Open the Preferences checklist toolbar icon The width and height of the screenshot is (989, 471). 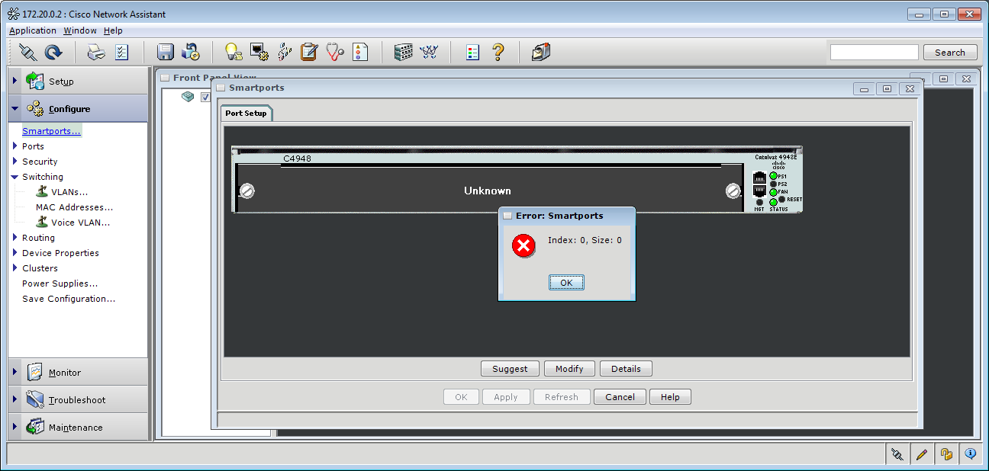121,52
